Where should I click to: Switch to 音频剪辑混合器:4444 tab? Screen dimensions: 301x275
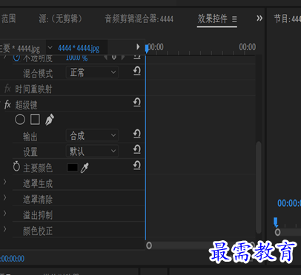[x=139, y=18]
